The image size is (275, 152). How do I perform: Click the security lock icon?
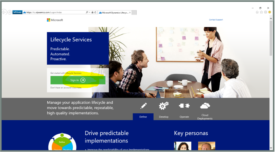click(92, 12)
